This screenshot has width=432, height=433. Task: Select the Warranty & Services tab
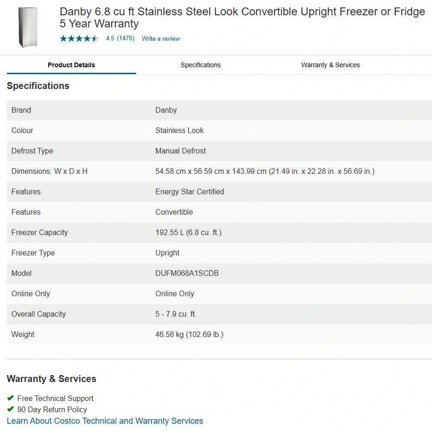click(330, 65)
